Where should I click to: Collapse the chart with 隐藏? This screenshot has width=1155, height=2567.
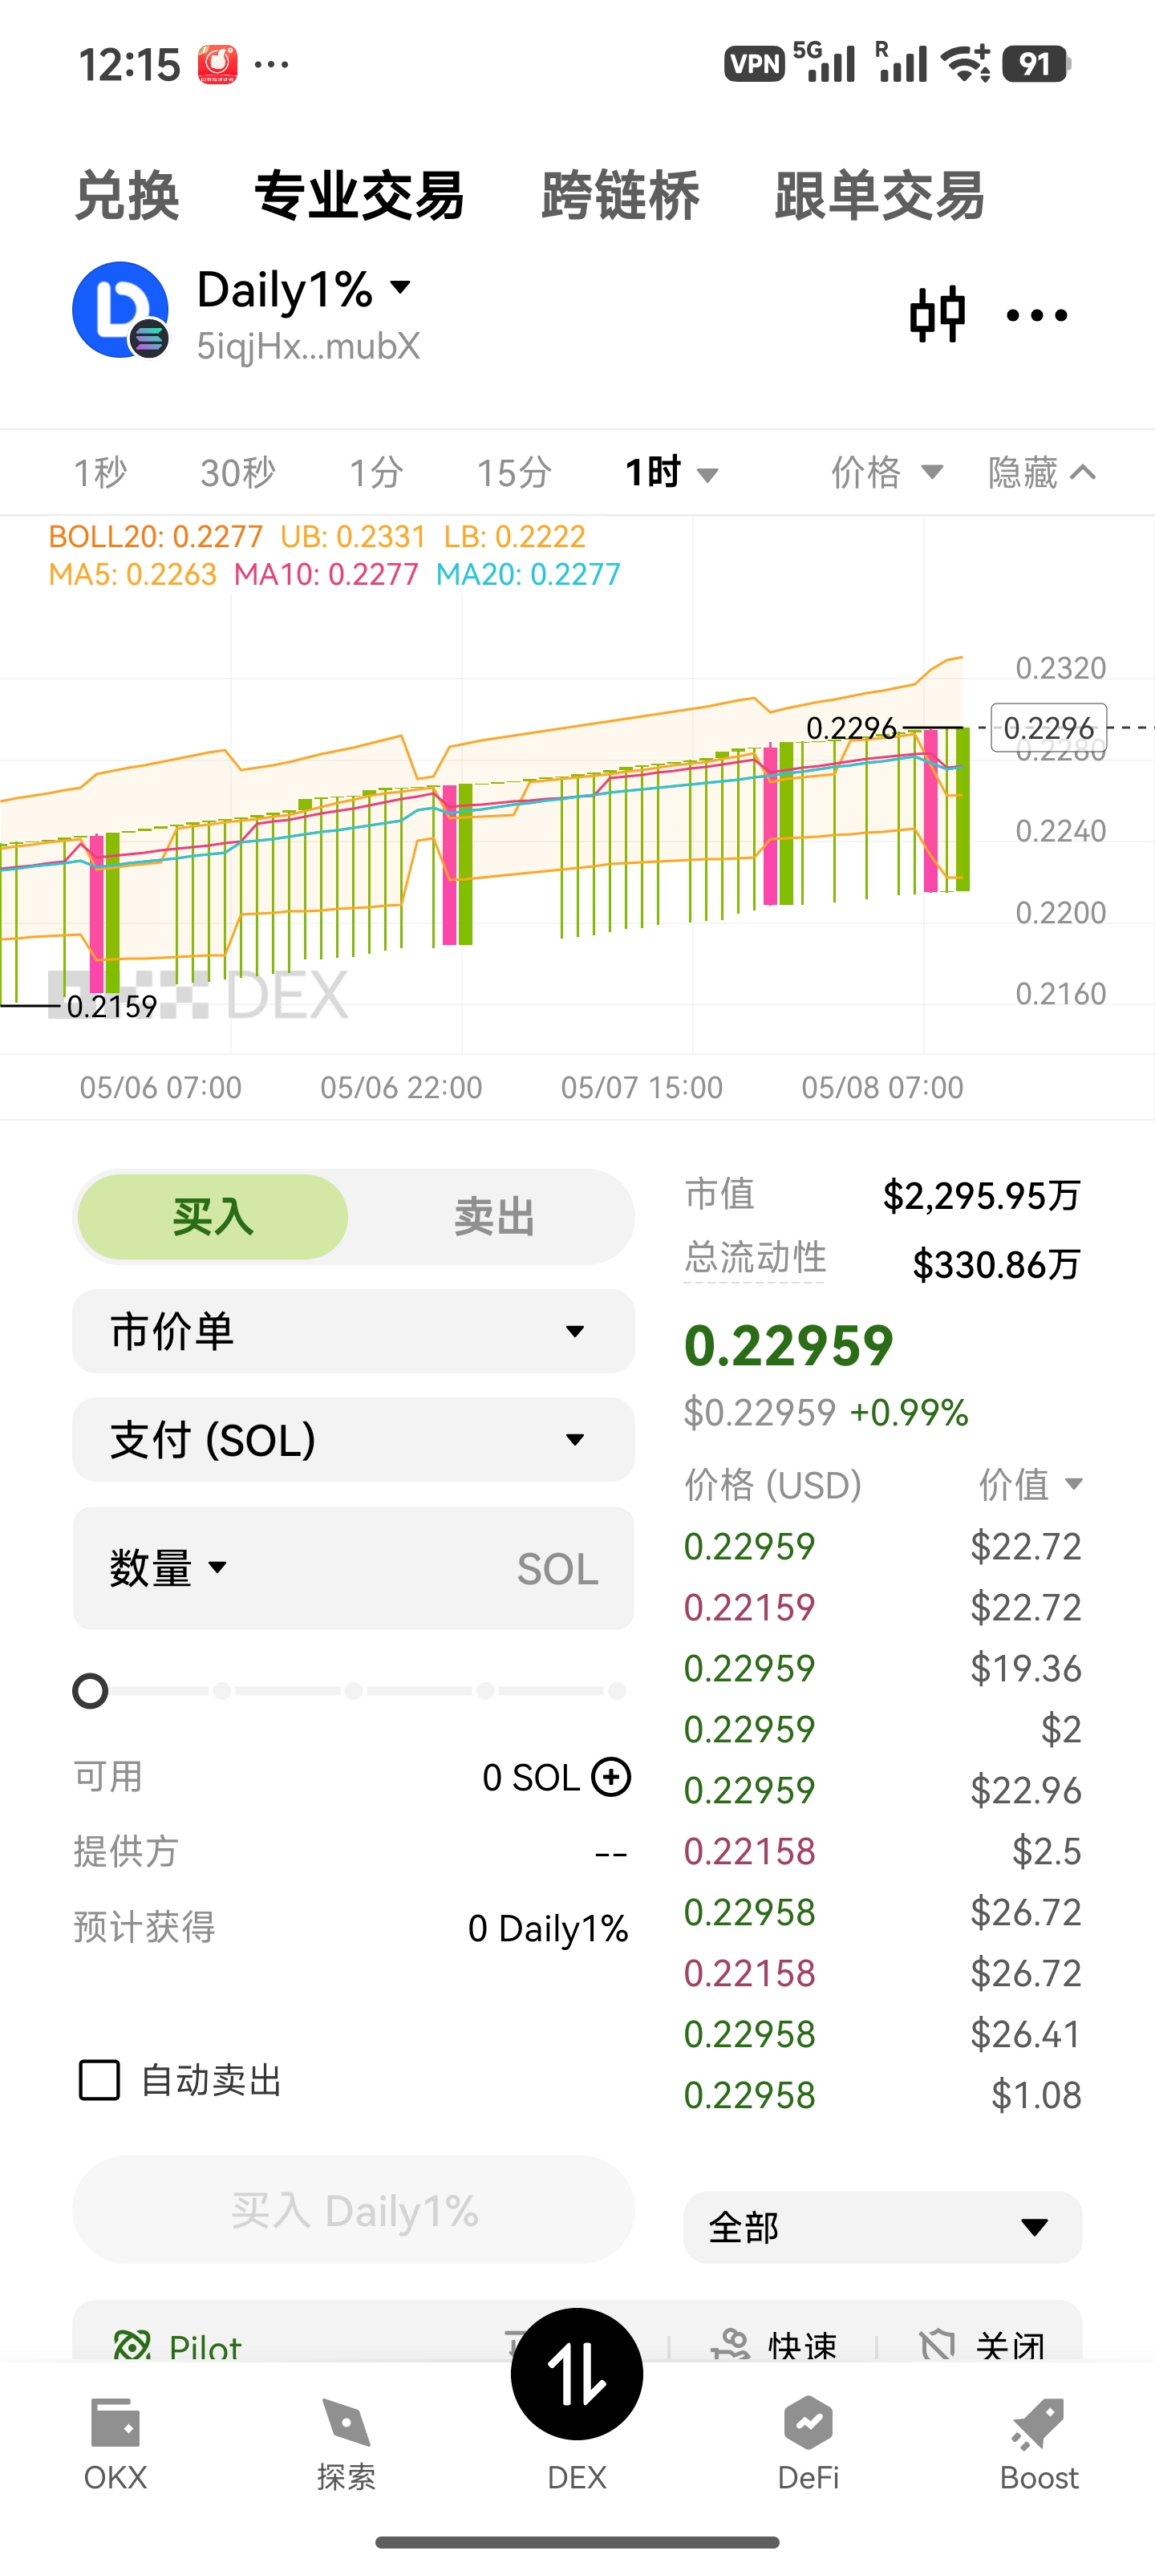(x=1041, y=472)
